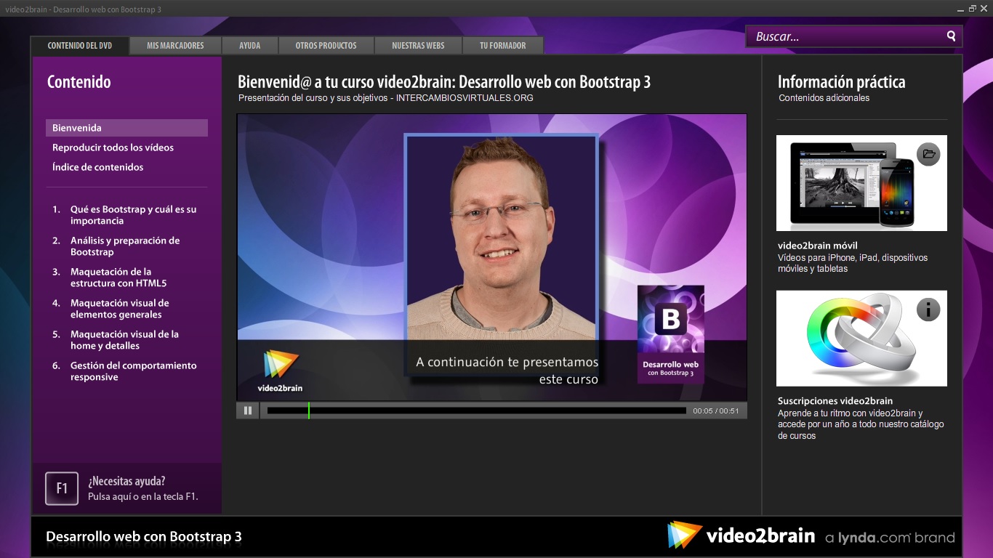The width and height of the screenshot is (993, 558).
Task: Minimize the application window
Action: point(960,9)
